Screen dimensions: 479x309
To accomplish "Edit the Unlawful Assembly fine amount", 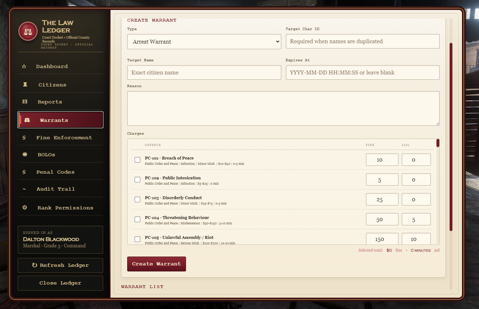I will coord(382,238).
